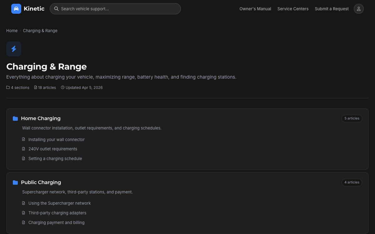Focus the Search vehicle support field
Image resolution: width=375 pixels, height=234 pixels.
(x=115, y=9)
